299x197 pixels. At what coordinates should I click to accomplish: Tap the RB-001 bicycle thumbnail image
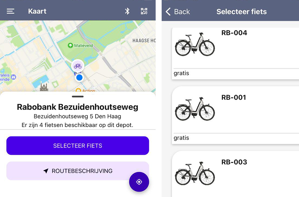click(195, 109)
